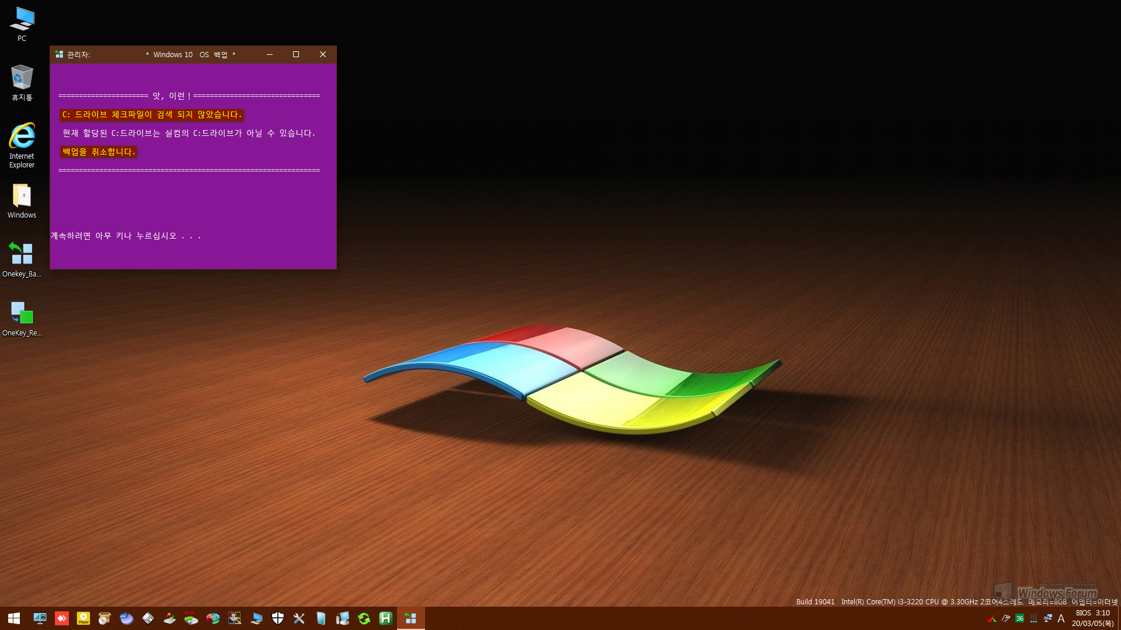1121x630 pixels.
Task: Select the OneKey_Re... restore shortcut
Action: coord(22,319)
